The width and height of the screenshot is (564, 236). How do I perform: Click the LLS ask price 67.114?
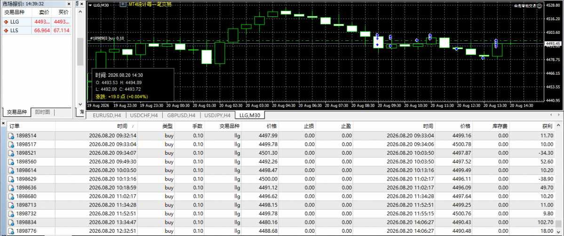61,31
